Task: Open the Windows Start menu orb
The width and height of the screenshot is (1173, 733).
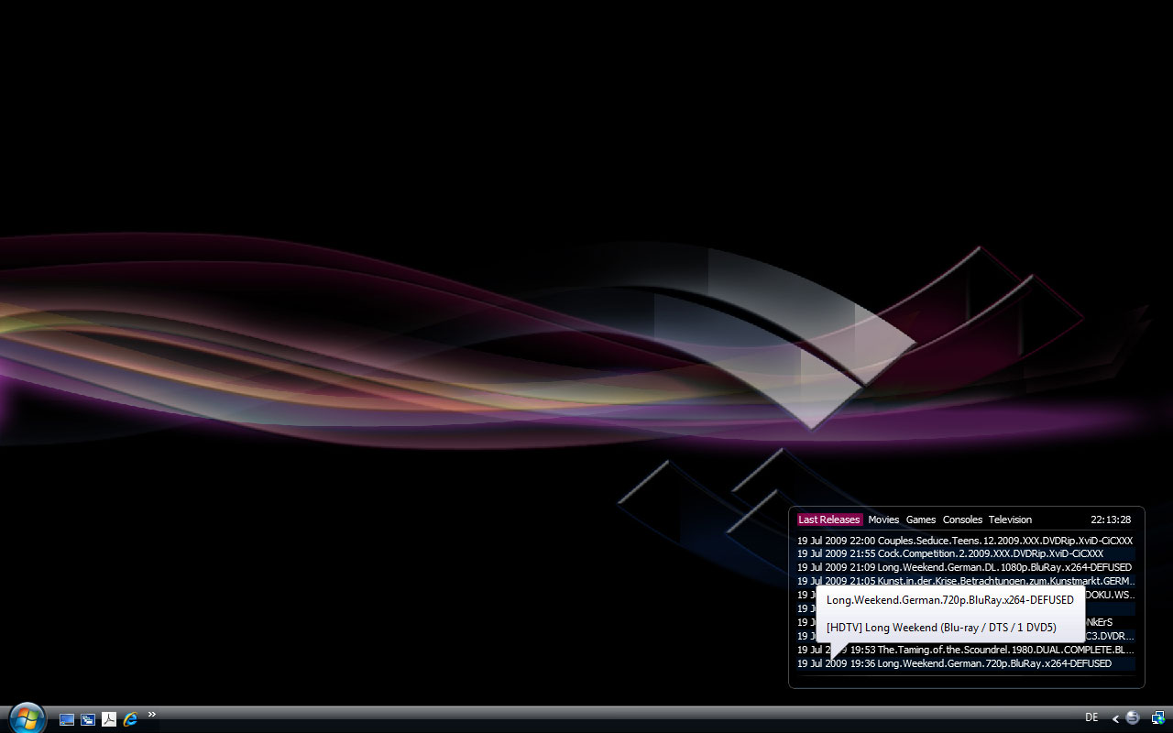Action: pyautogui.click(x=27, y=717)
